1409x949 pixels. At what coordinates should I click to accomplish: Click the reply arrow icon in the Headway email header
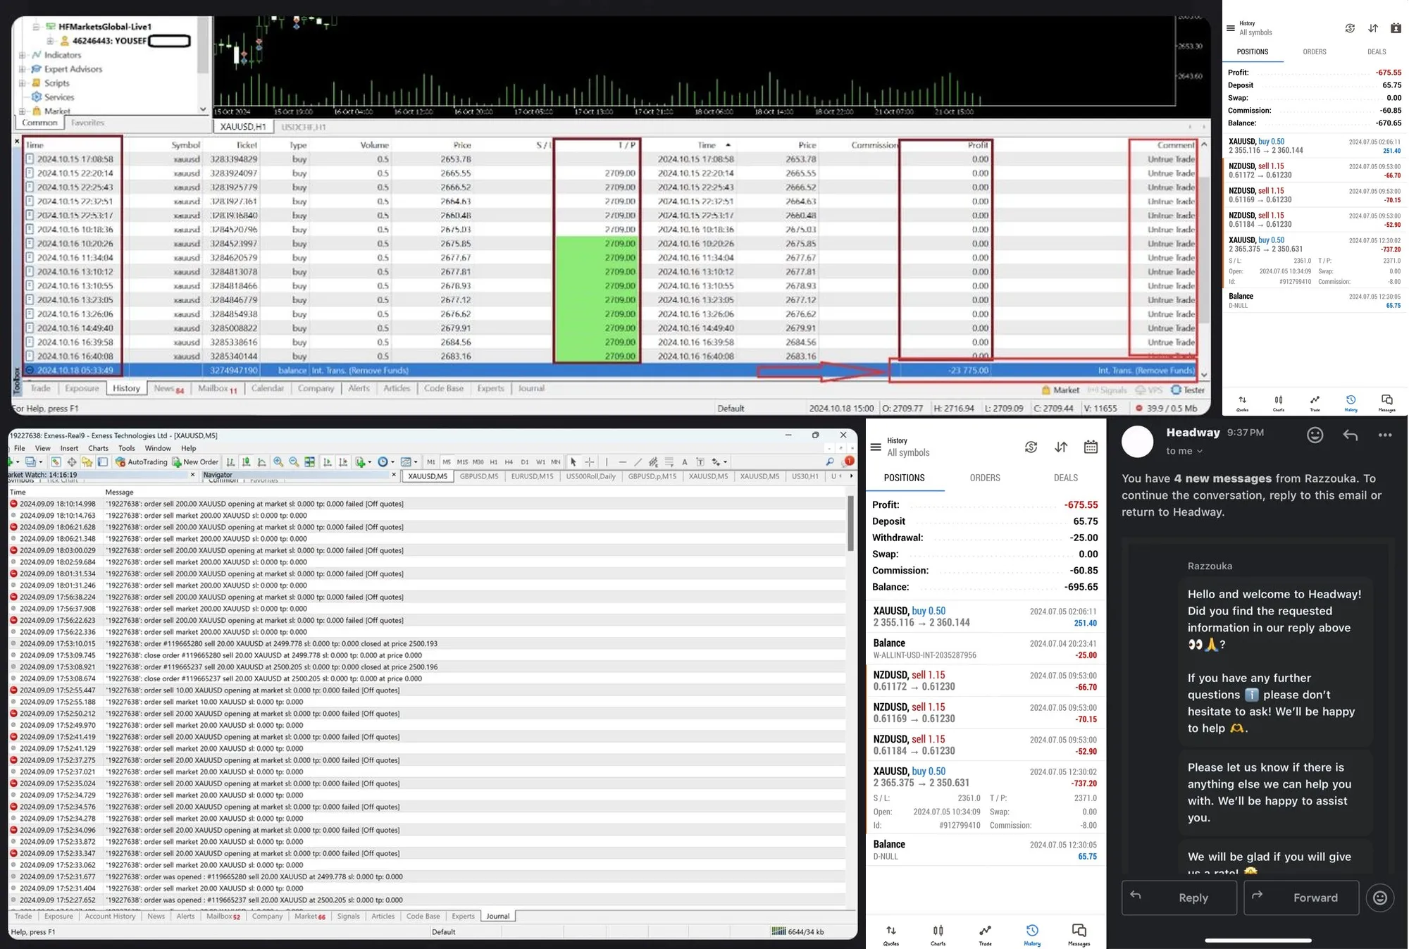1350,435
